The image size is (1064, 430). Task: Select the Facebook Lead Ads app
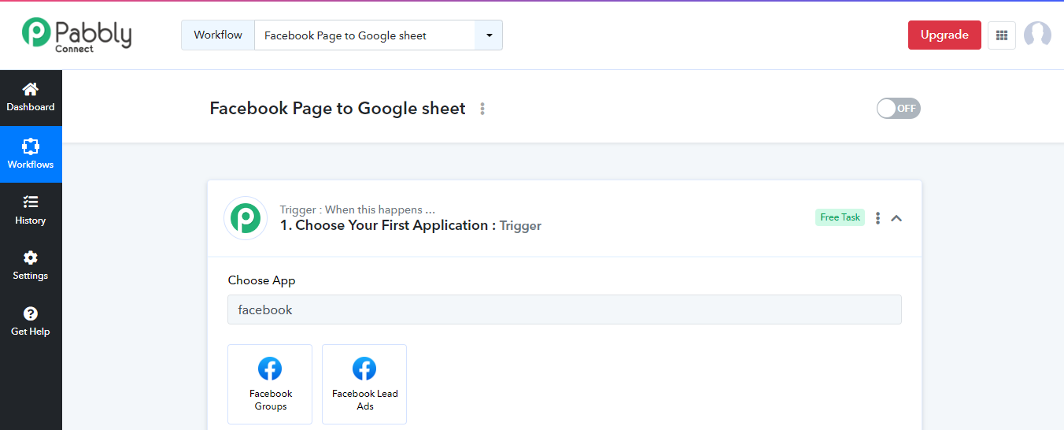[364, 384]
